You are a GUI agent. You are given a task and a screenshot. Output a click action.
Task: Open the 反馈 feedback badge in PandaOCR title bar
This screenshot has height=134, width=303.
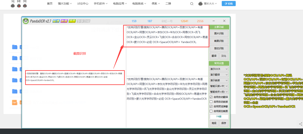[x=56, y=21]
